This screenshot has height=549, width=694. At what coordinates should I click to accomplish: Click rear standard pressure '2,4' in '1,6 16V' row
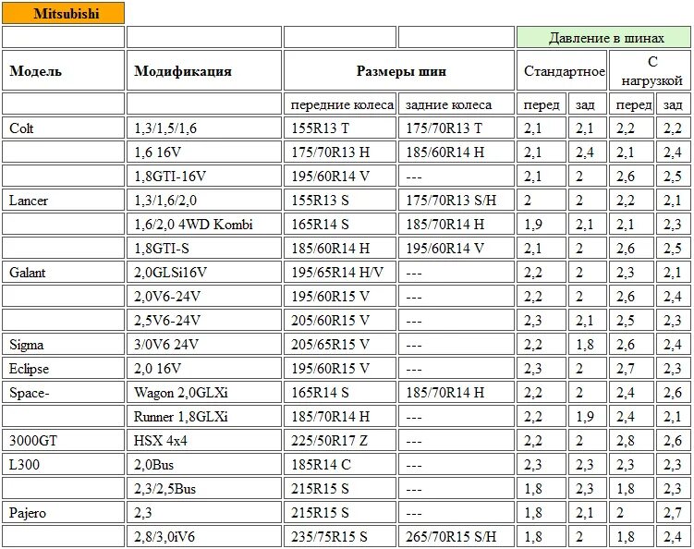(588, 152)
